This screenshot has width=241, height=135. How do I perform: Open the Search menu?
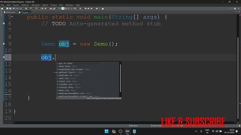pyautogui.click(x=45, y=5)
